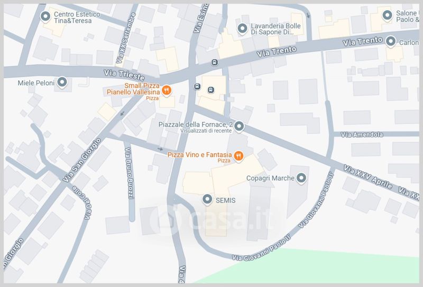Image resolution: width=423 pixels, height=287 pixels.
Task: Click the Salone Paolo pin at top right
Action: click(388, 15)
